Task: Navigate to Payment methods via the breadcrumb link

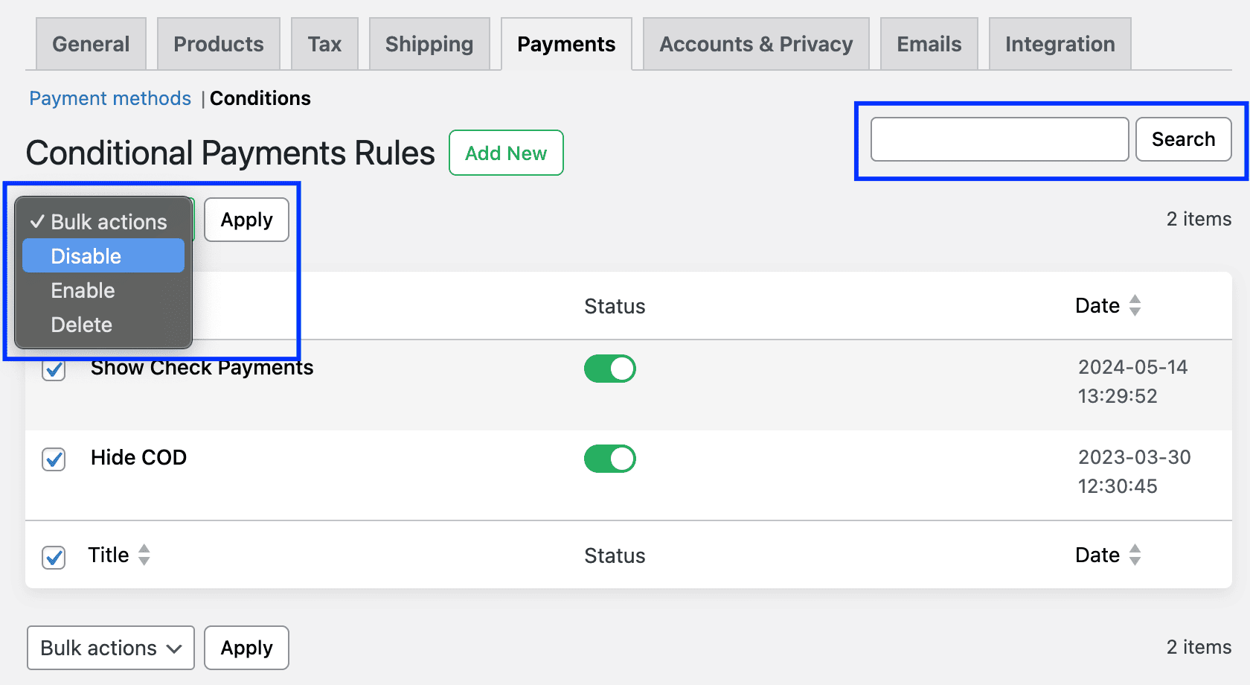Action: (110, 98)
